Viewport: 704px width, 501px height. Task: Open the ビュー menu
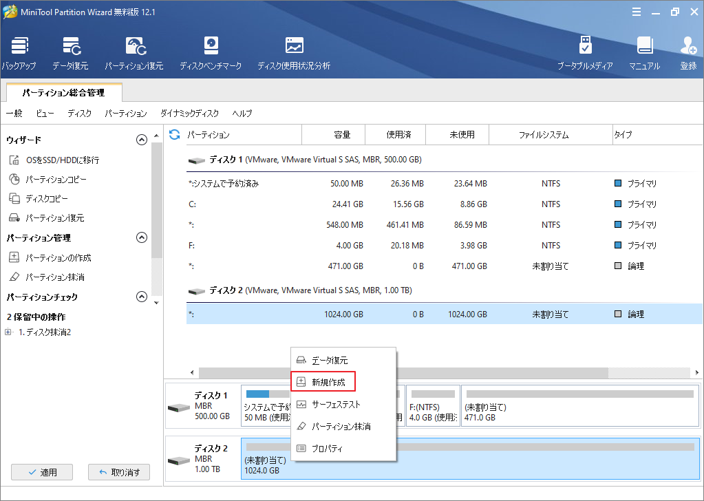pos(45,113)
